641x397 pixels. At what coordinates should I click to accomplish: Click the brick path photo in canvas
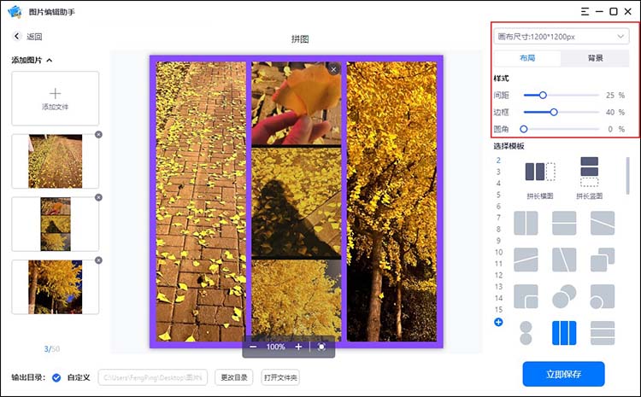[201, 201]
